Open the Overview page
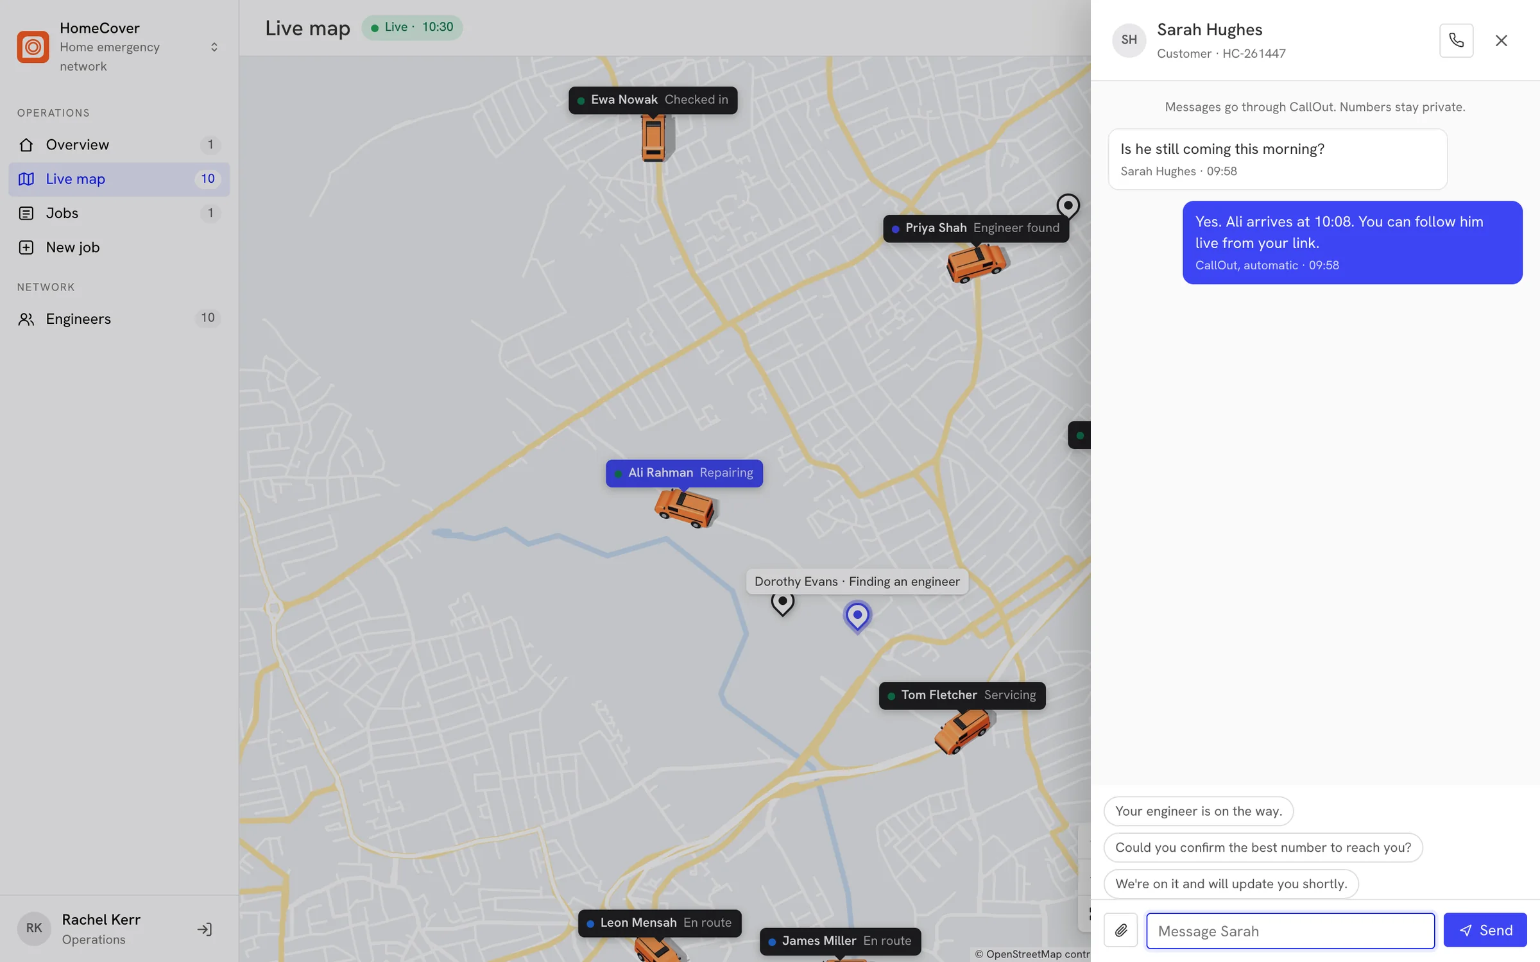Viewport: 1540px width, 962px height. (119, 144)
